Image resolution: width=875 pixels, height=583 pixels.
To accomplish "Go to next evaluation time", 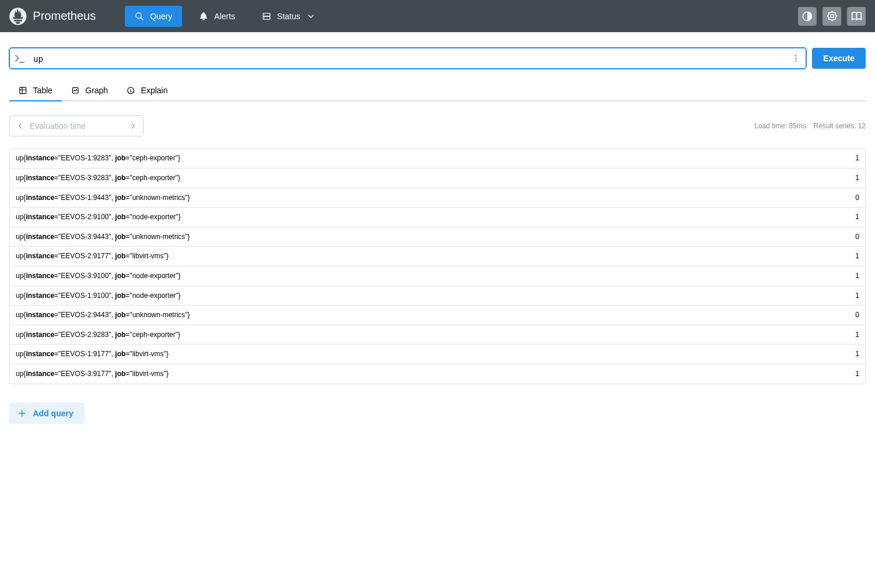I will [133, 126].
